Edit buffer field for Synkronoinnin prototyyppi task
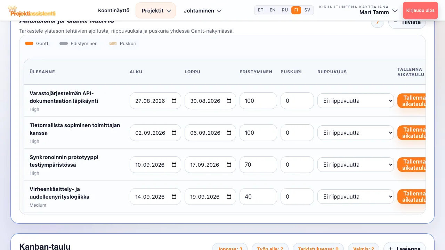The image size is (445, 250). [297, 165]
